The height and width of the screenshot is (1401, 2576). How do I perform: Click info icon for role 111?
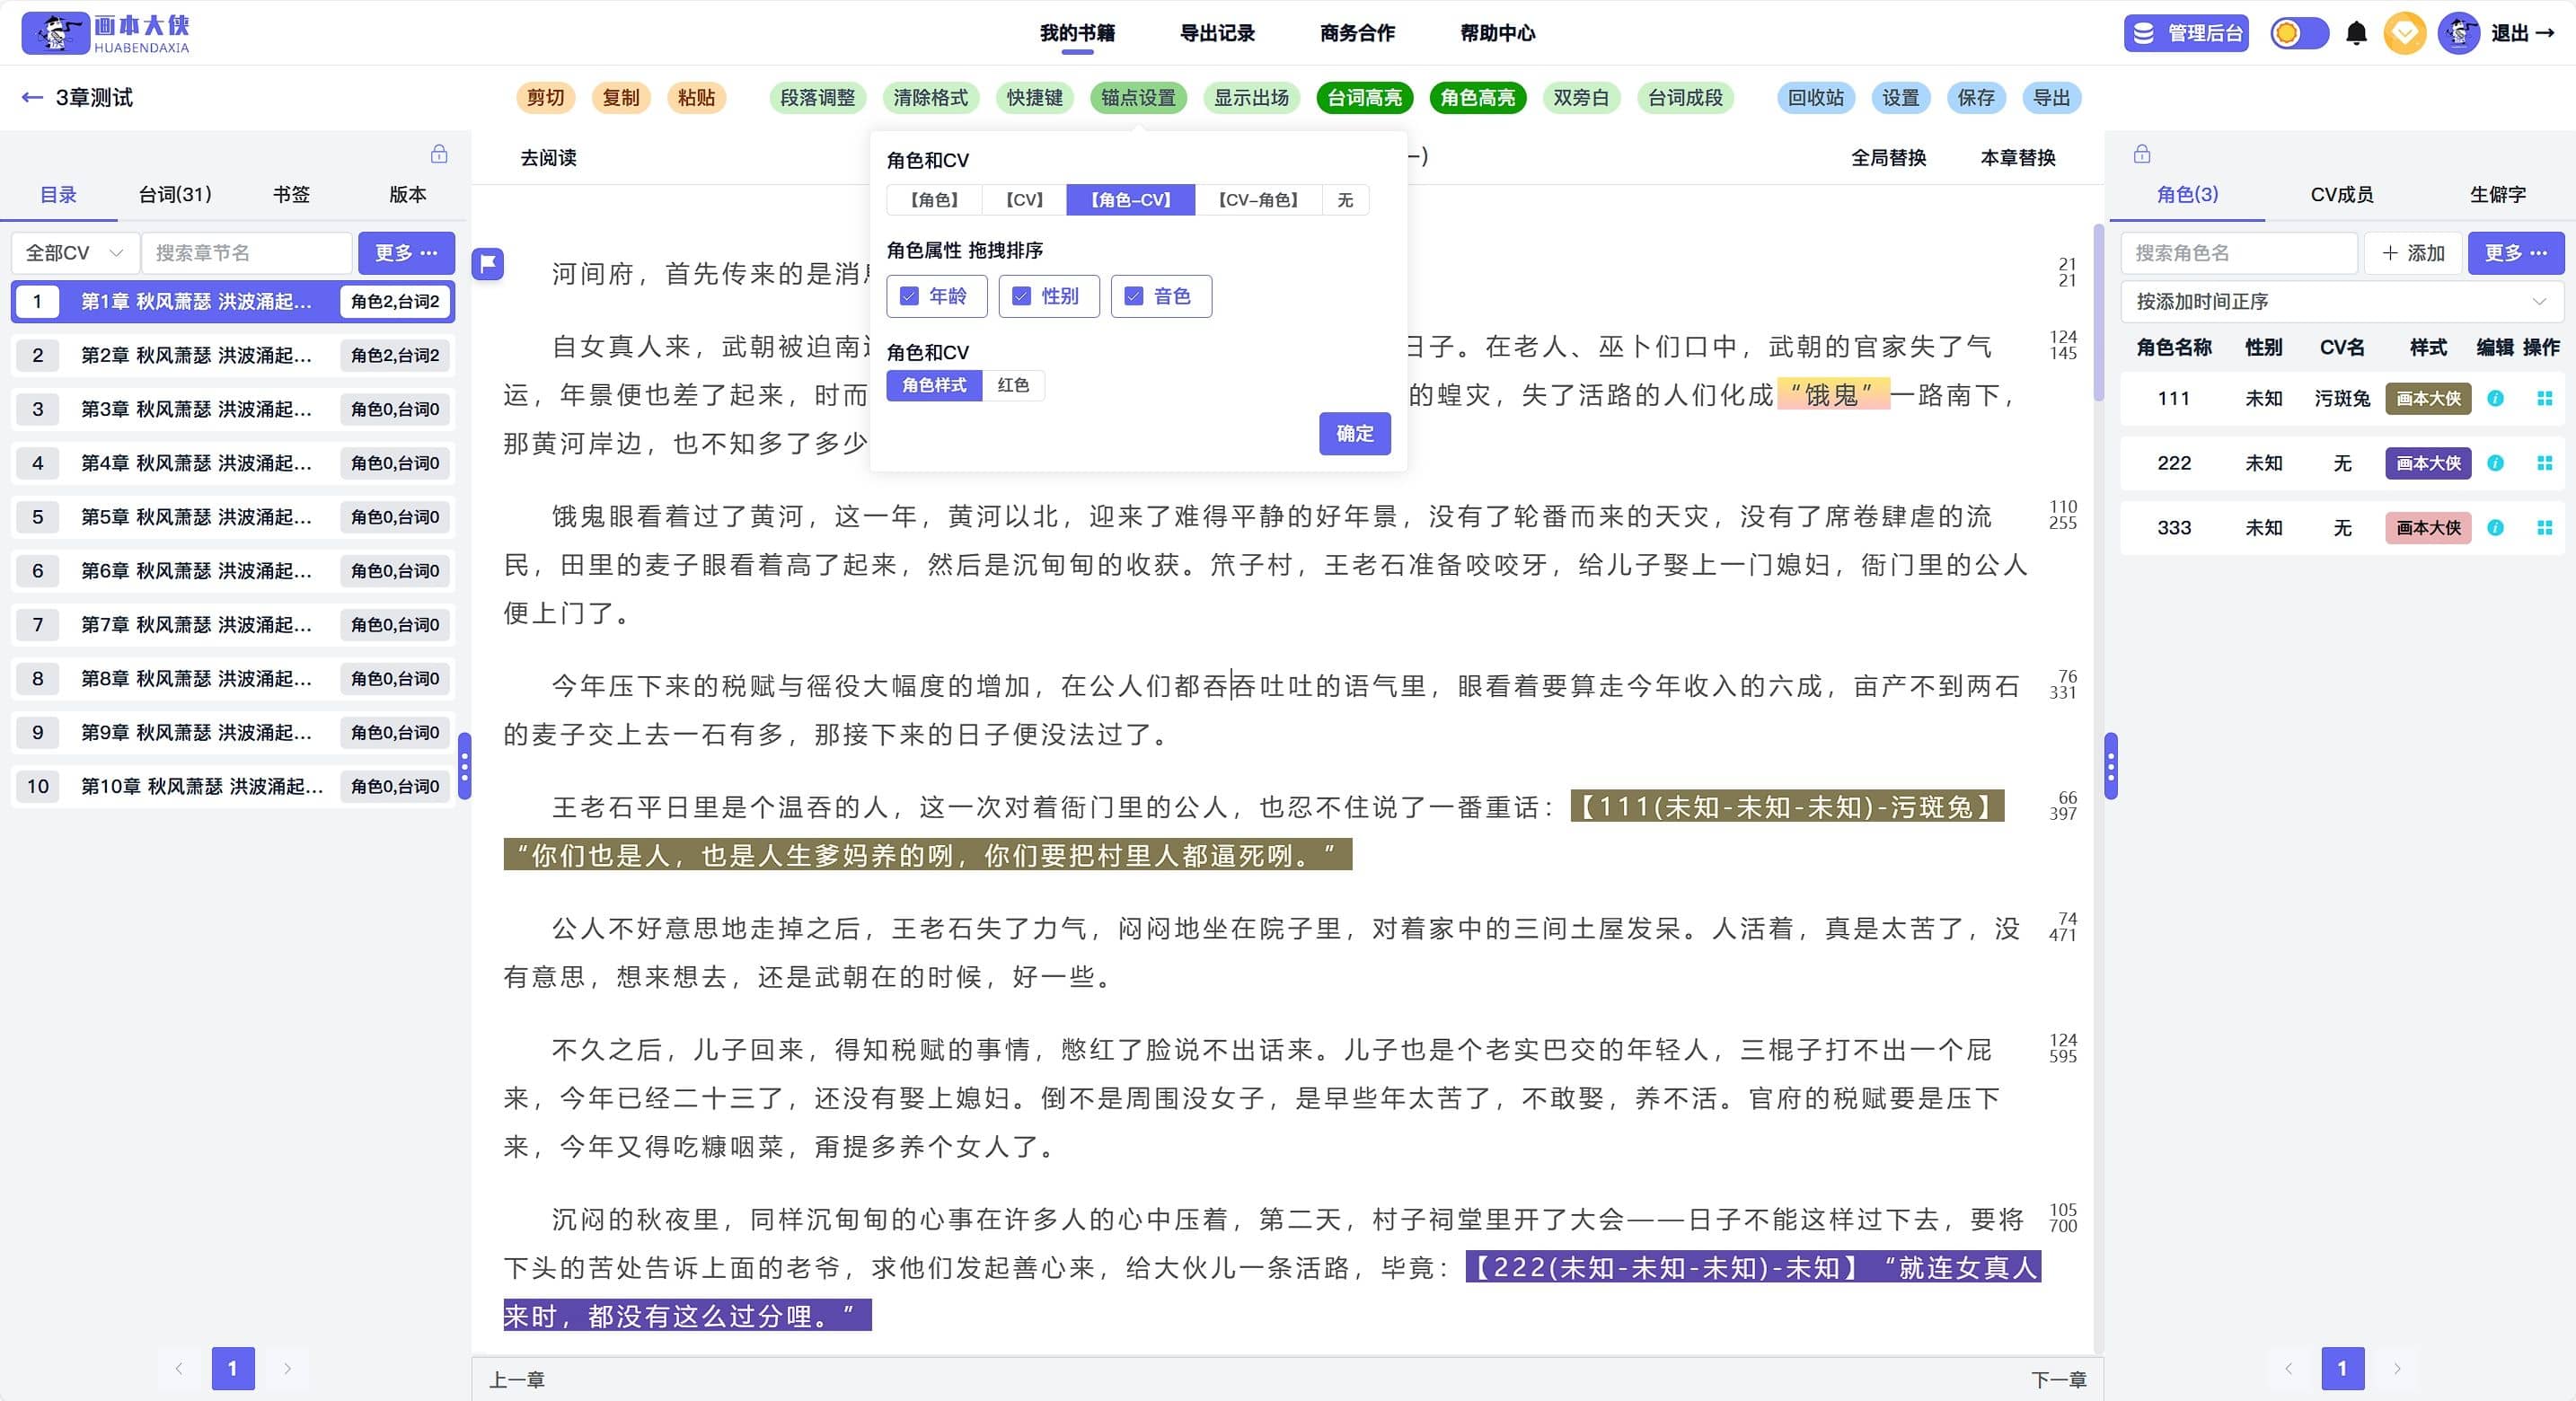coord(2495,398)
